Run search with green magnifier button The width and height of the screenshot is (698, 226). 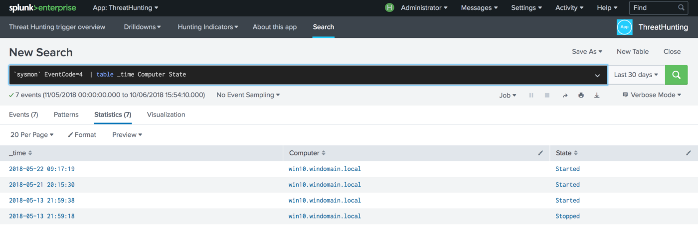point(676,75)
